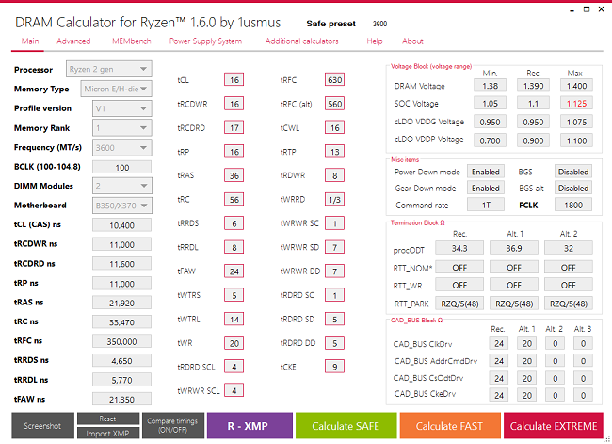Image resolution: width=612 pixels, height=444 pixels.
Task: Expand the Memory Type combo box
Action: 108,89
